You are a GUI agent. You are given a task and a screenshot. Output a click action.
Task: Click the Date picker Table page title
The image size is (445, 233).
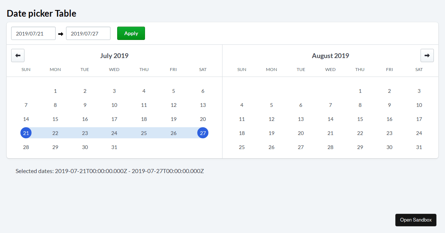tap(41, 13)
